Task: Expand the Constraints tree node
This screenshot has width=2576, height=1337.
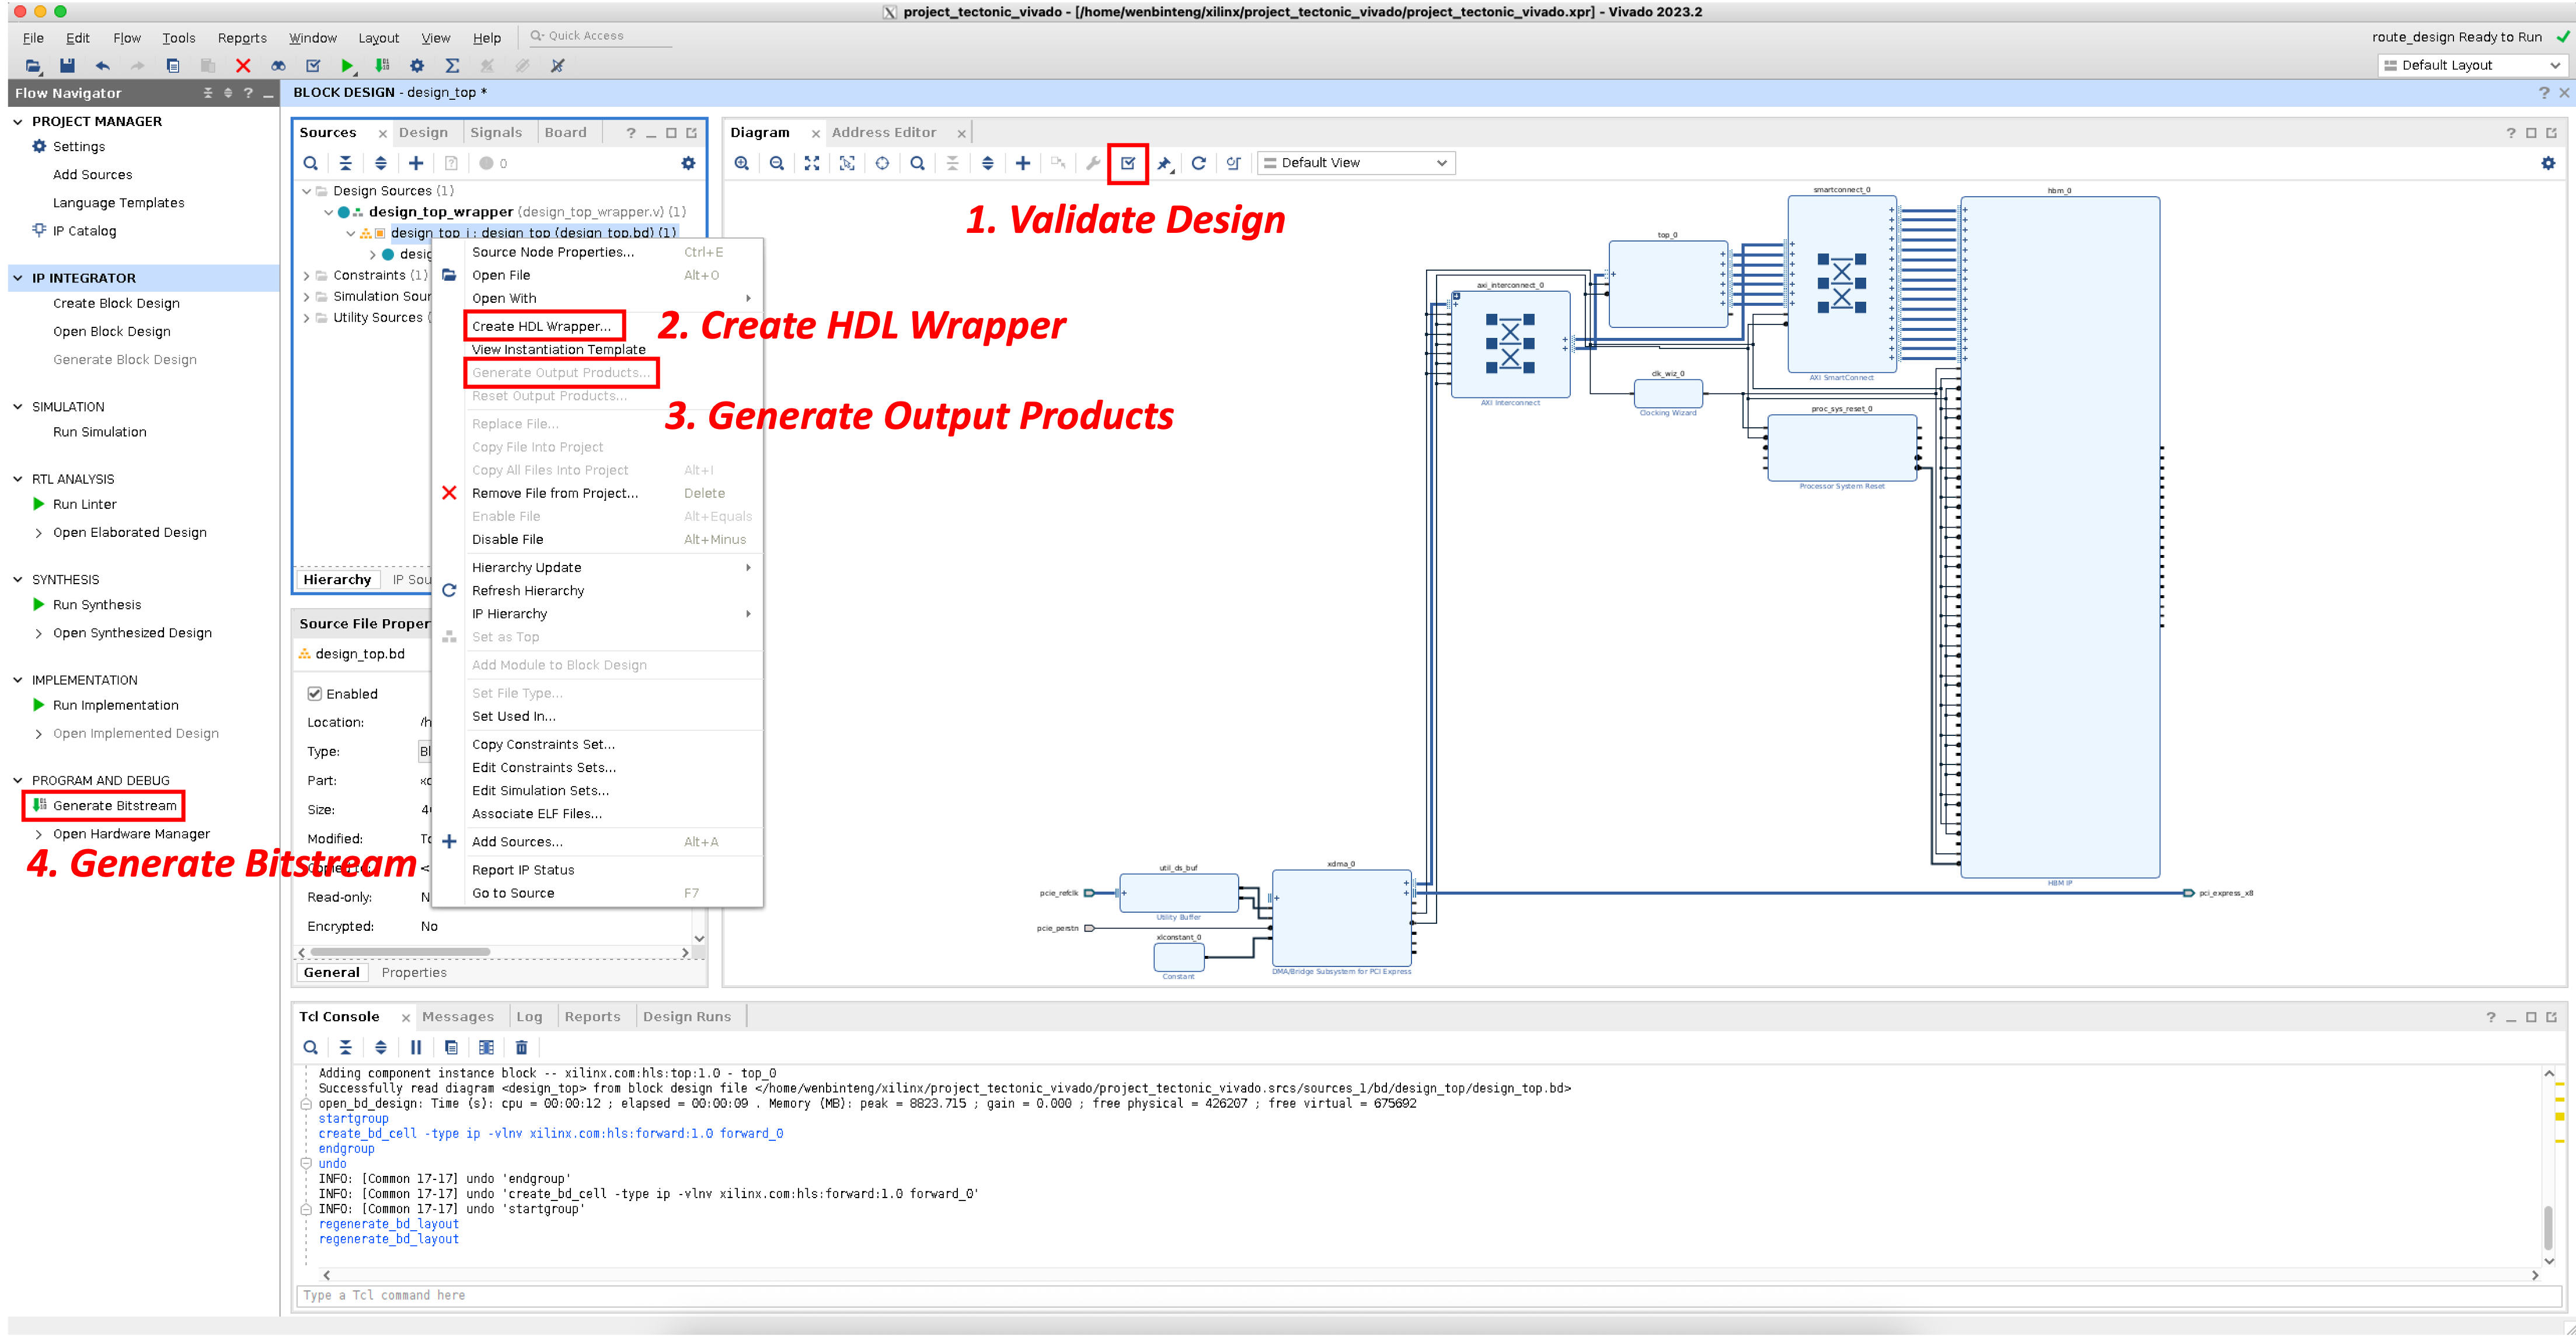Action: tap(306, 276)
